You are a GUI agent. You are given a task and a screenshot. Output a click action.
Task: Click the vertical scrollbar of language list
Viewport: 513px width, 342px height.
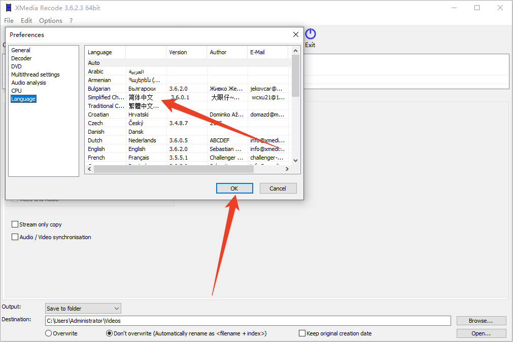(295, 76)
